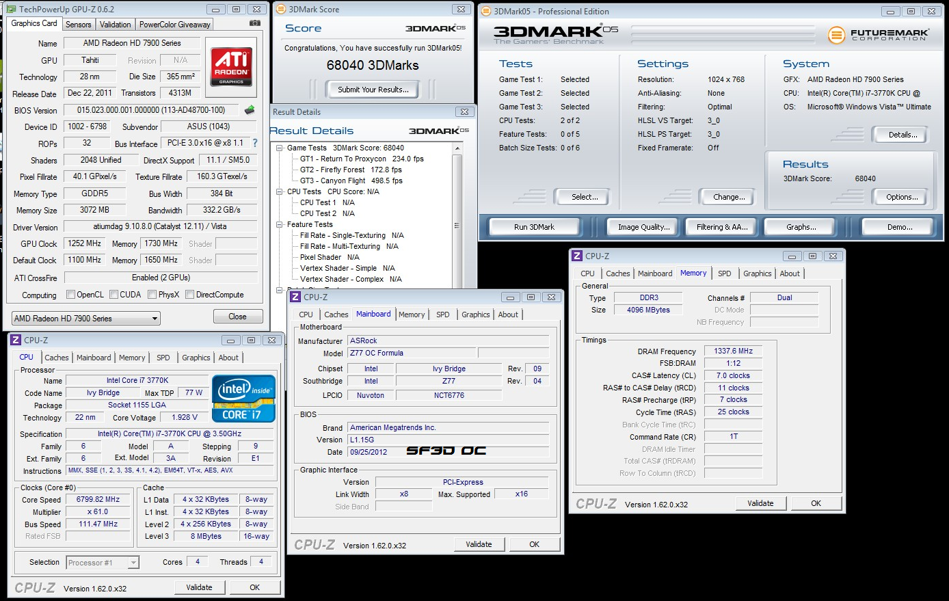Collapse the CPU Tests tree node
The height and width of the screenshot is (601, 949).
coord(280,191)
